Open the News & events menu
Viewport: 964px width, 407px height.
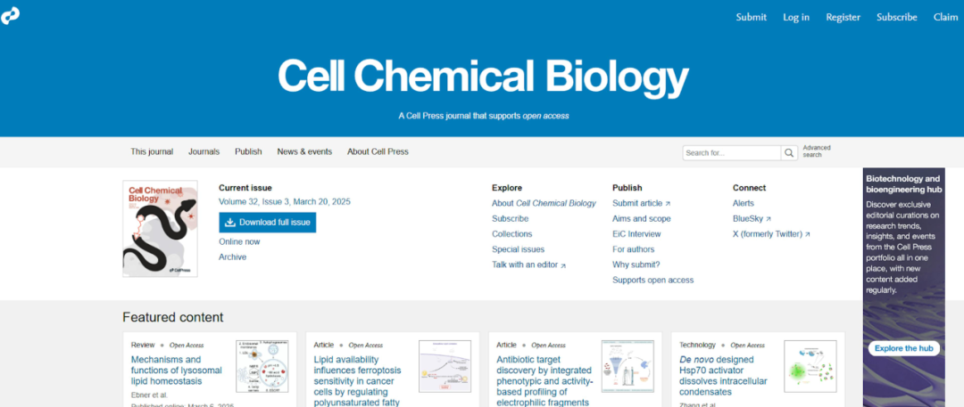tap(304, 151)
